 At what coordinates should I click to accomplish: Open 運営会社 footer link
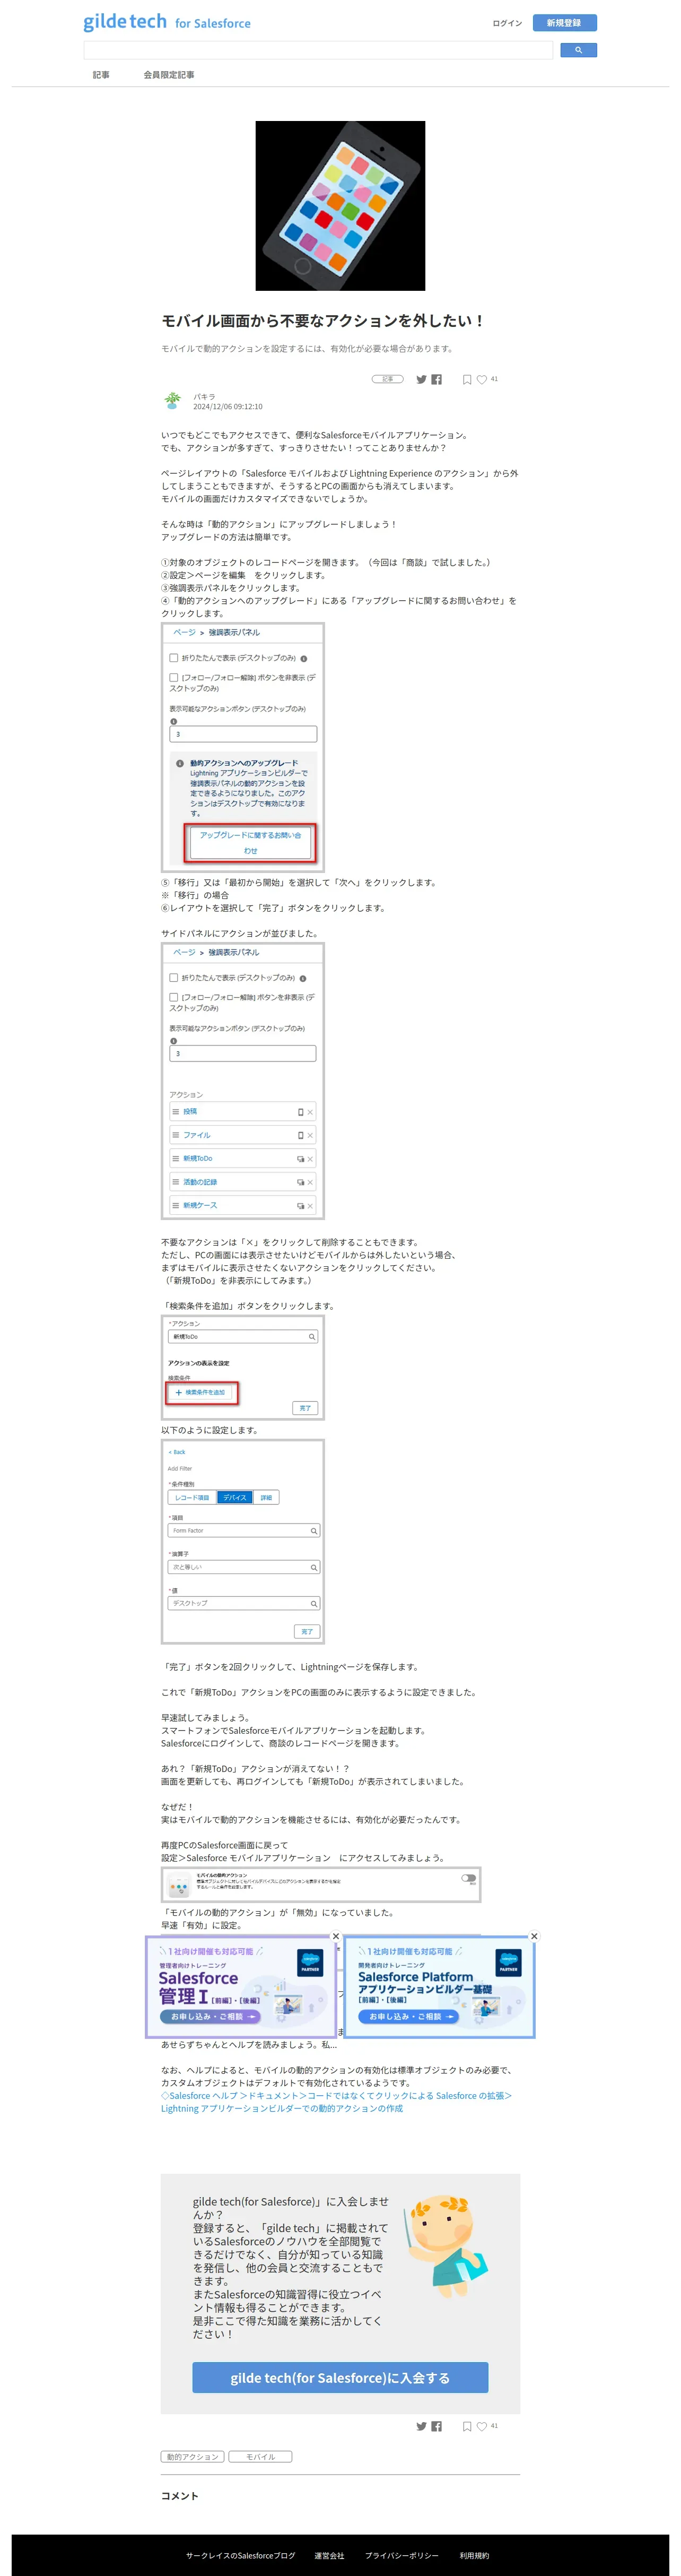click(x=329, y=2555)
